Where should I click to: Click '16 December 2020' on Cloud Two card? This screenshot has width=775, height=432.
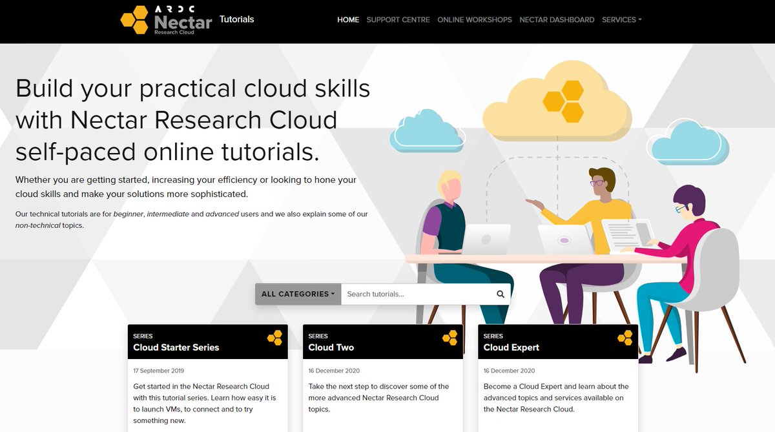point(334,371)
